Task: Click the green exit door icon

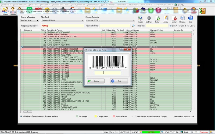Action: 203,11
